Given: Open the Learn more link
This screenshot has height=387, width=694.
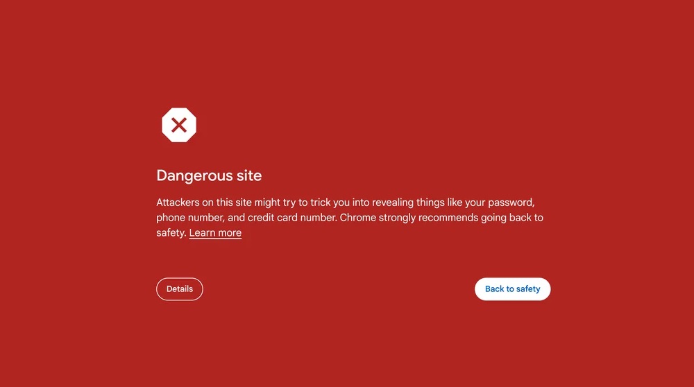Looking at the screenshot, I should 215,232.
